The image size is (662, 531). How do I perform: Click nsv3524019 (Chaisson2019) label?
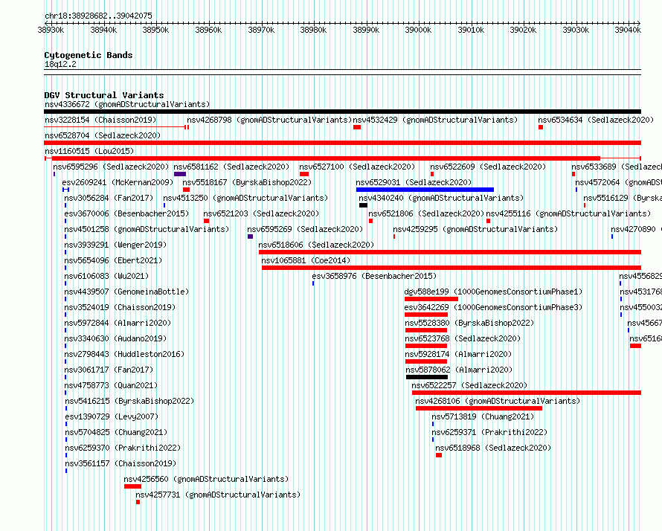click(120, 307)
